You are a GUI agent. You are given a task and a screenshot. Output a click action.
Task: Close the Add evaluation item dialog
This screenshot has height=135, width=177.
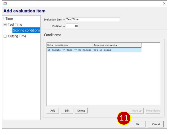tap(164, 4)
